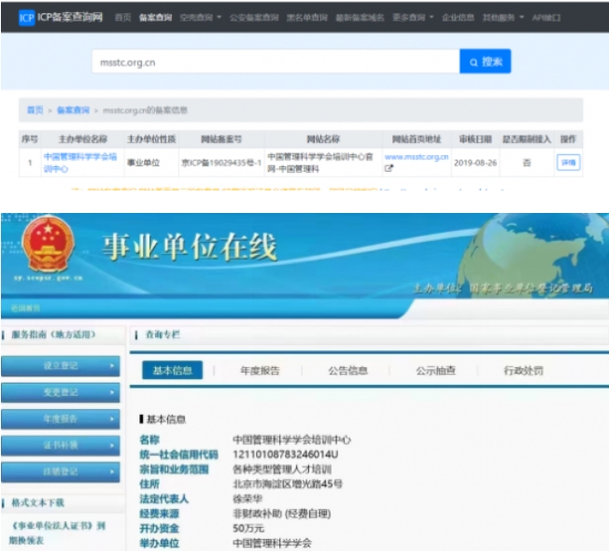Expand the 其他服务 dropdown menu

(503, 18)
